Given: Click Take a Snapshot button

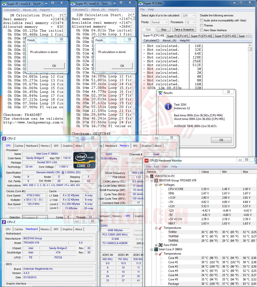Looking at the screenshot, I should pos(184,29).
